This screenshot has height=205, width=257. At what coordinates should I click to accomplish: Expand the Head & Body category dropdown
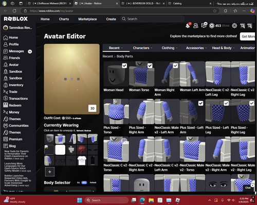[223, 48]
